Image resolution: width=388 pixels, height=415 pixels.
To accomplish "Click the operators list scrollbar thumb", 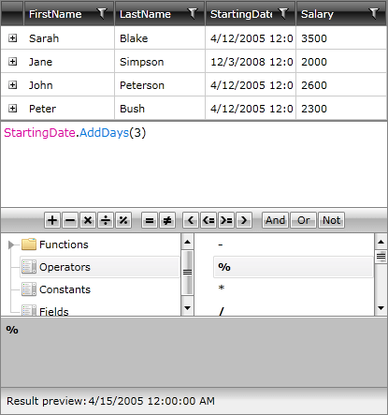I will coord(381,257).
